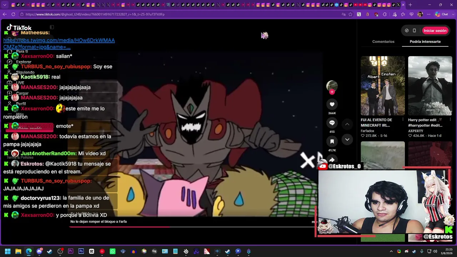This screenshot has height=257, width=457.
Task: Launch Adobe Premiere Pro from the taskbar
Action: (x=71, y=251)
